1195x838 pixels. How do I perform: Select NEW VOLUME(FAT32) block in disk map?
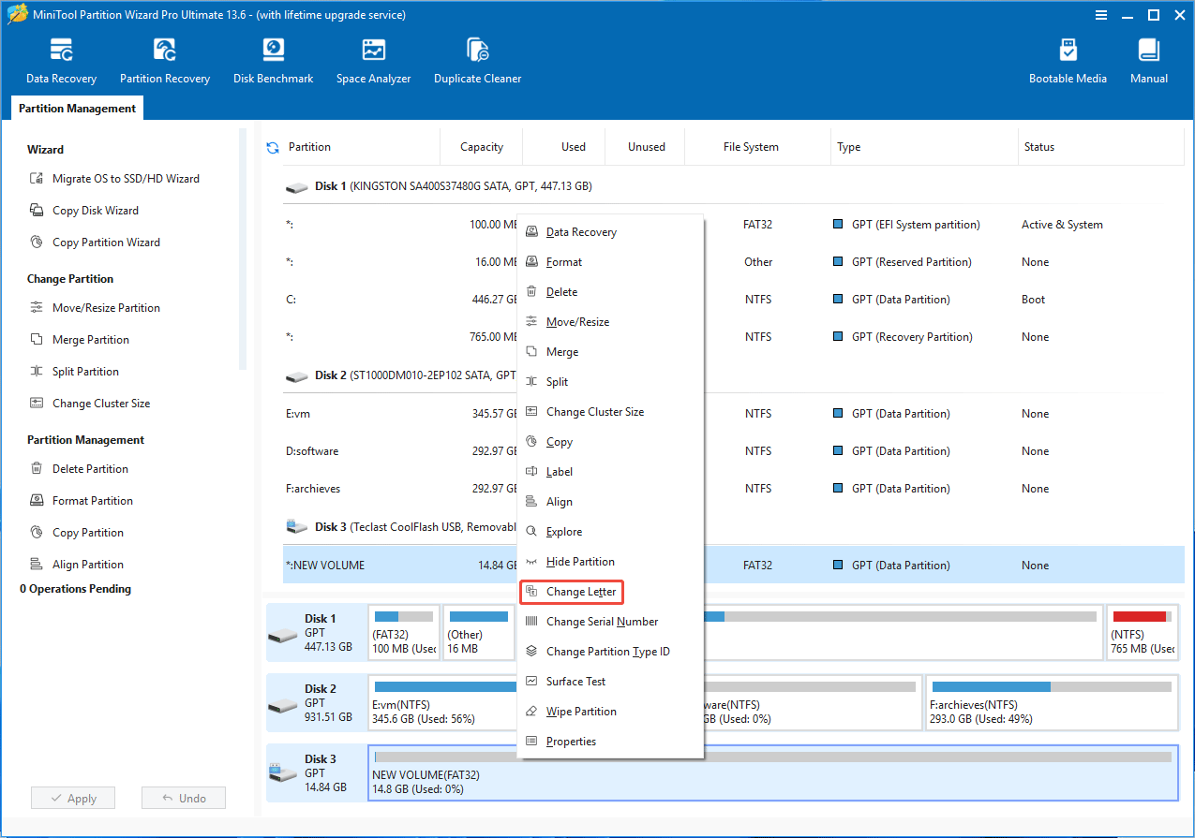click(x=773, y=772)
